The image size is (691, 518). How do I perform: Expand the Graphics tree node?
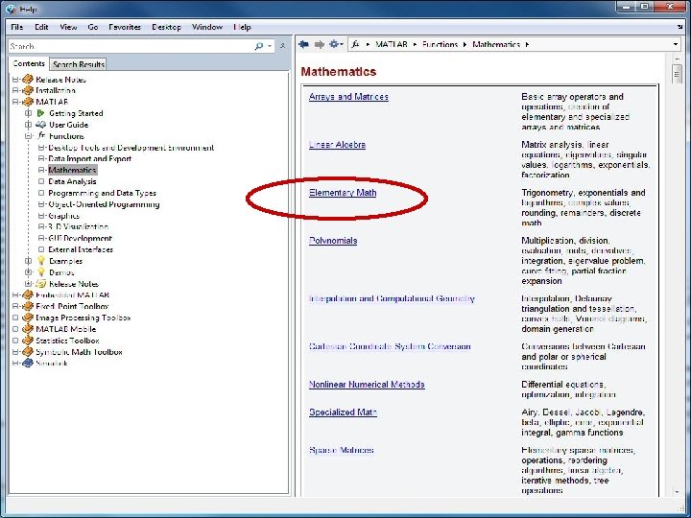pos(41,216)
